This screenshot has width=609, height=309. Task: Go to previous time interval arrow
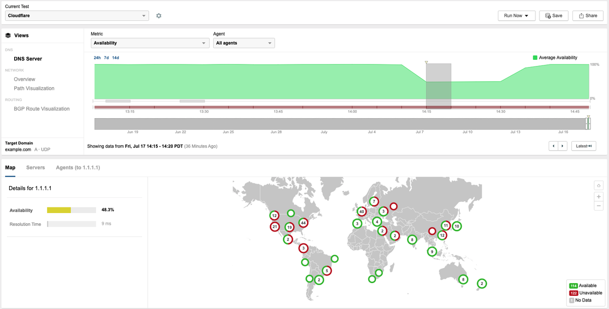tap(554, 146)
